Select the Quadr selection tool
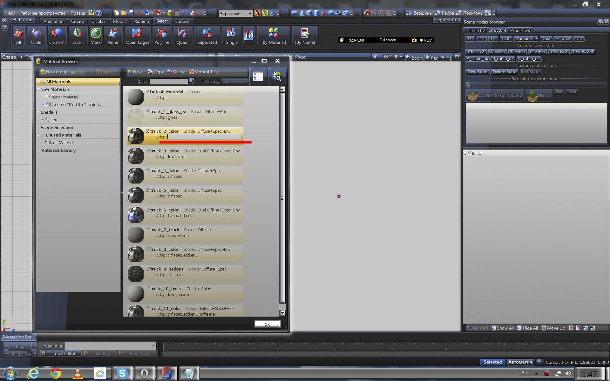Screen dimensions: 610x381 [183, 36]
